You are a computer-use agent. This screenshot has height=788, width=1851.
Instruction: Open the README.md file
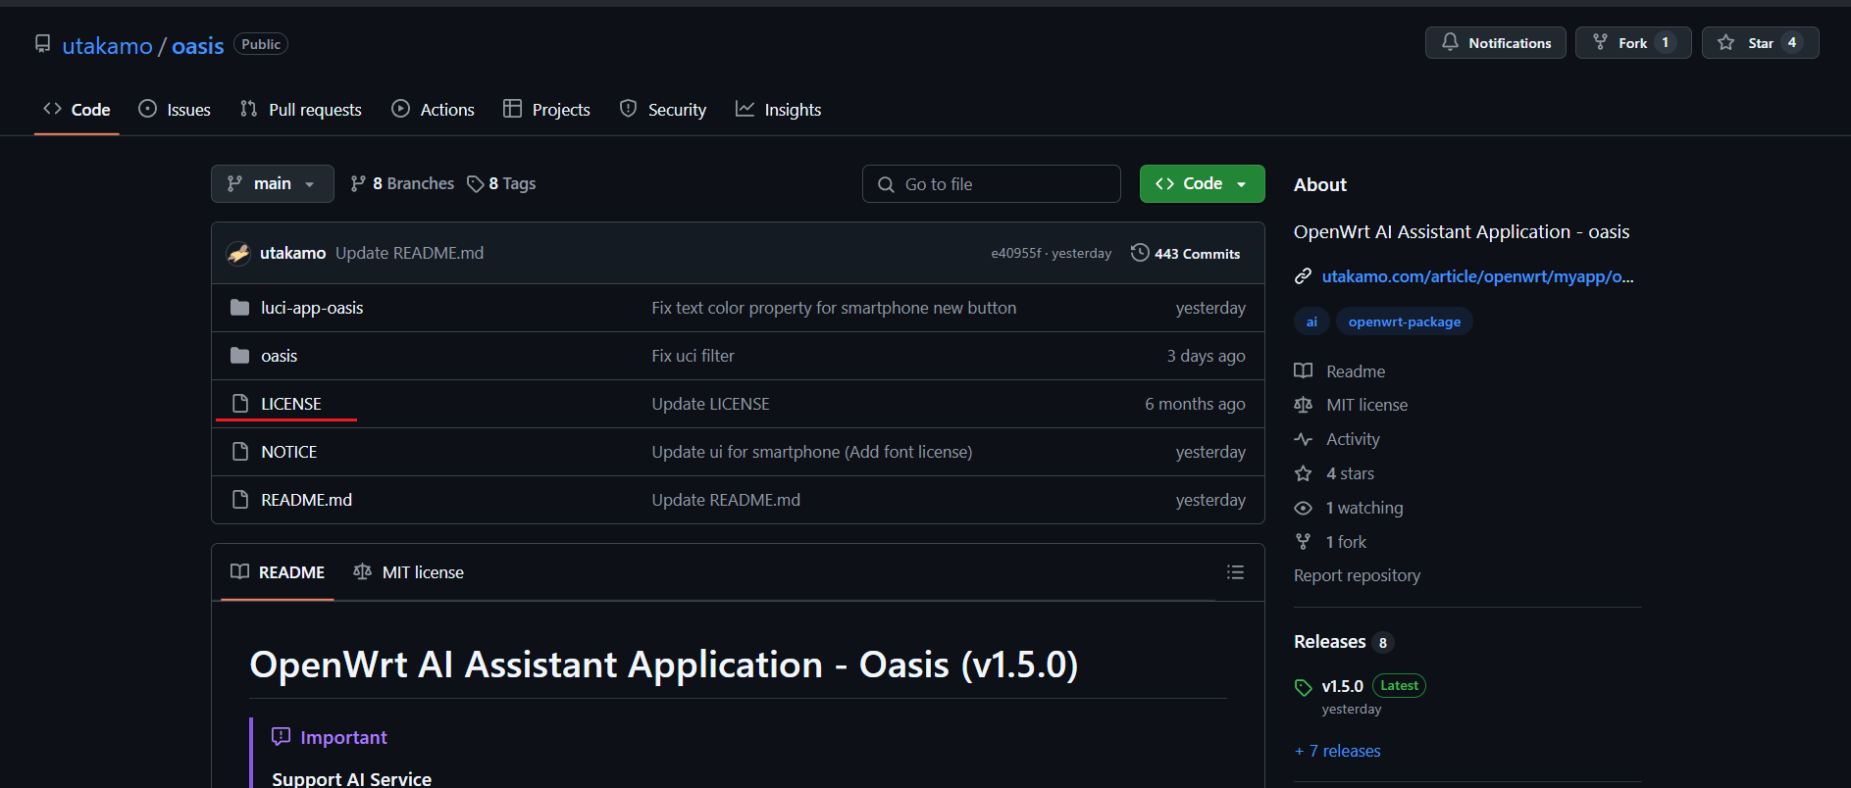click(x=306, y=500)
